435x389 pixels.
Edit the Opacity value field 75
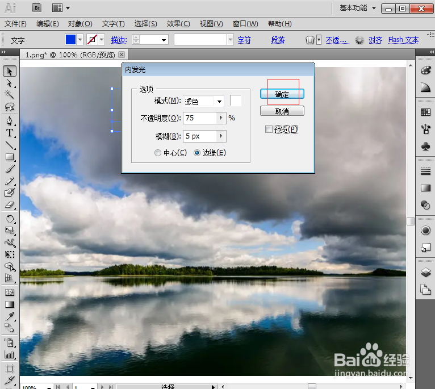200,118
